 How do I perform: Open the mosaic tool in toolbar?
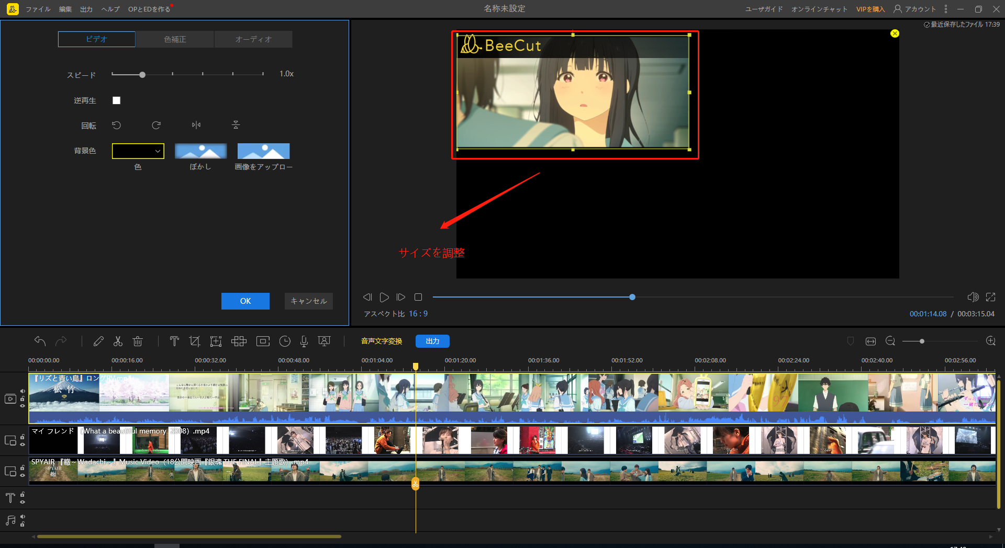[239, 341]
